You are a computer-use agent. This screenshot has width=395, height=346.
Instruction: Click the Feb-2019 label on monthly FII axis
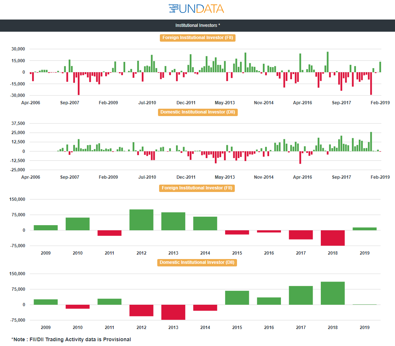tap(380, 103)
